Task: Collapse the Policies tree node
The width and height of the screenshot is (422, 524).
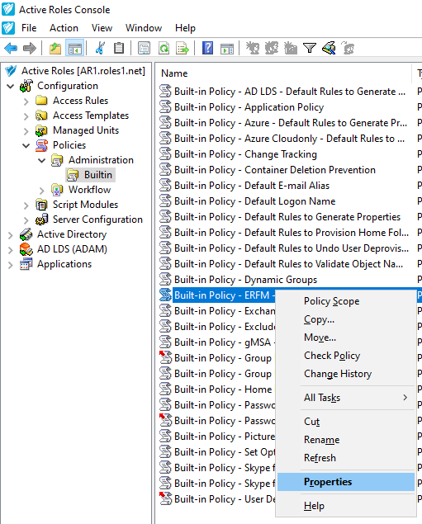Action: 26,145
